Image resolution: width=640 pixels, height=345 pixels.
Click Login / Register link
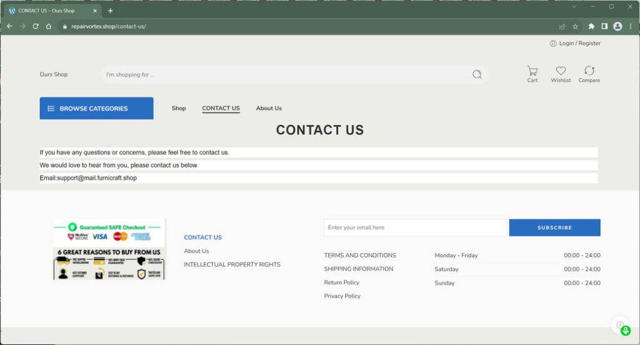579,43
